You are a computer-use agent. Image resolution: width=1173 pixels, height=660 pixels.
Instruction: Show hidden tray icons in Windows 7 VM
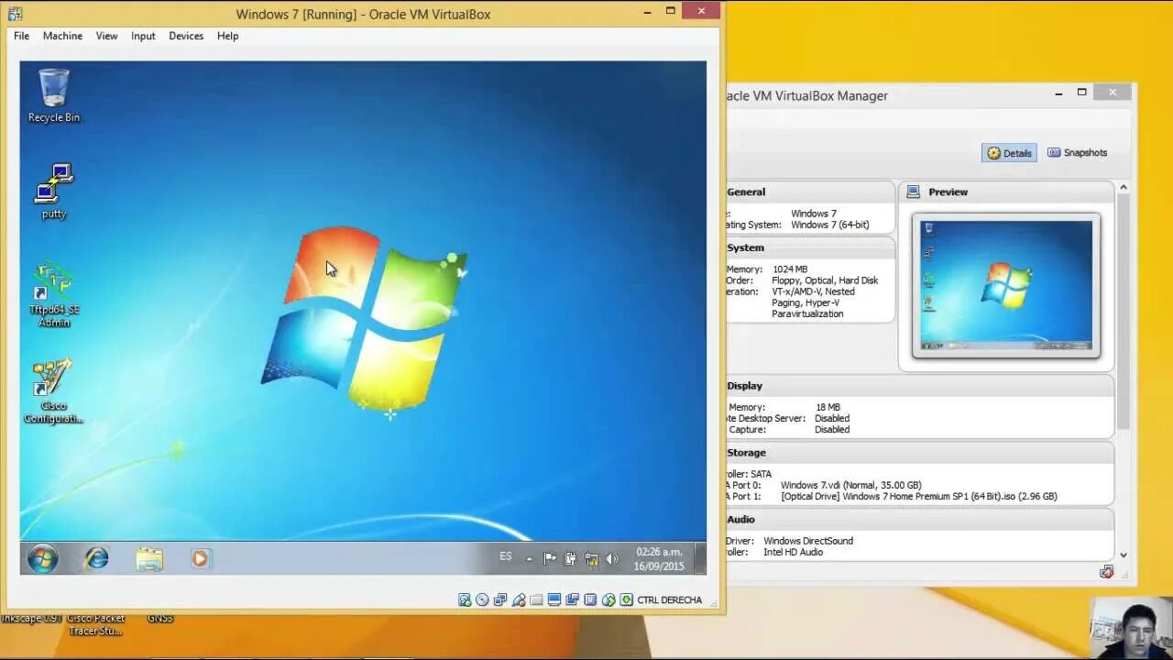pyautogui.click(x=529, y=558)
